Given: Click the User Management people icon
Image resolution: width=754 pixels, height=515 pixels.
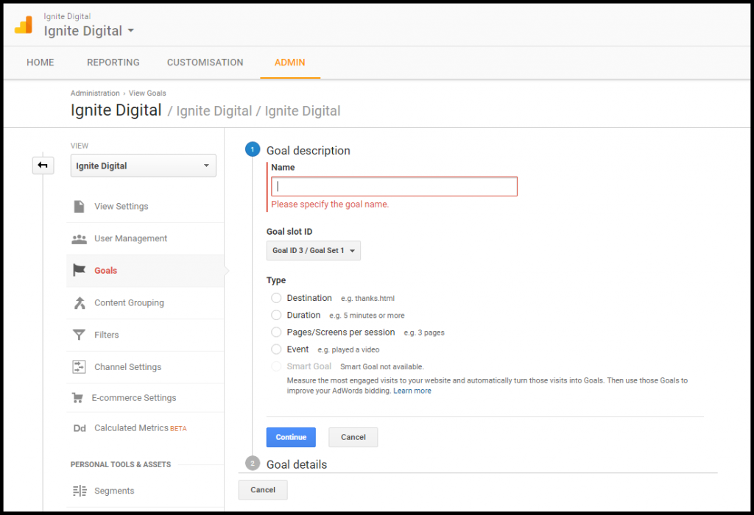Looking at the screenshot, I should [79, 238].
